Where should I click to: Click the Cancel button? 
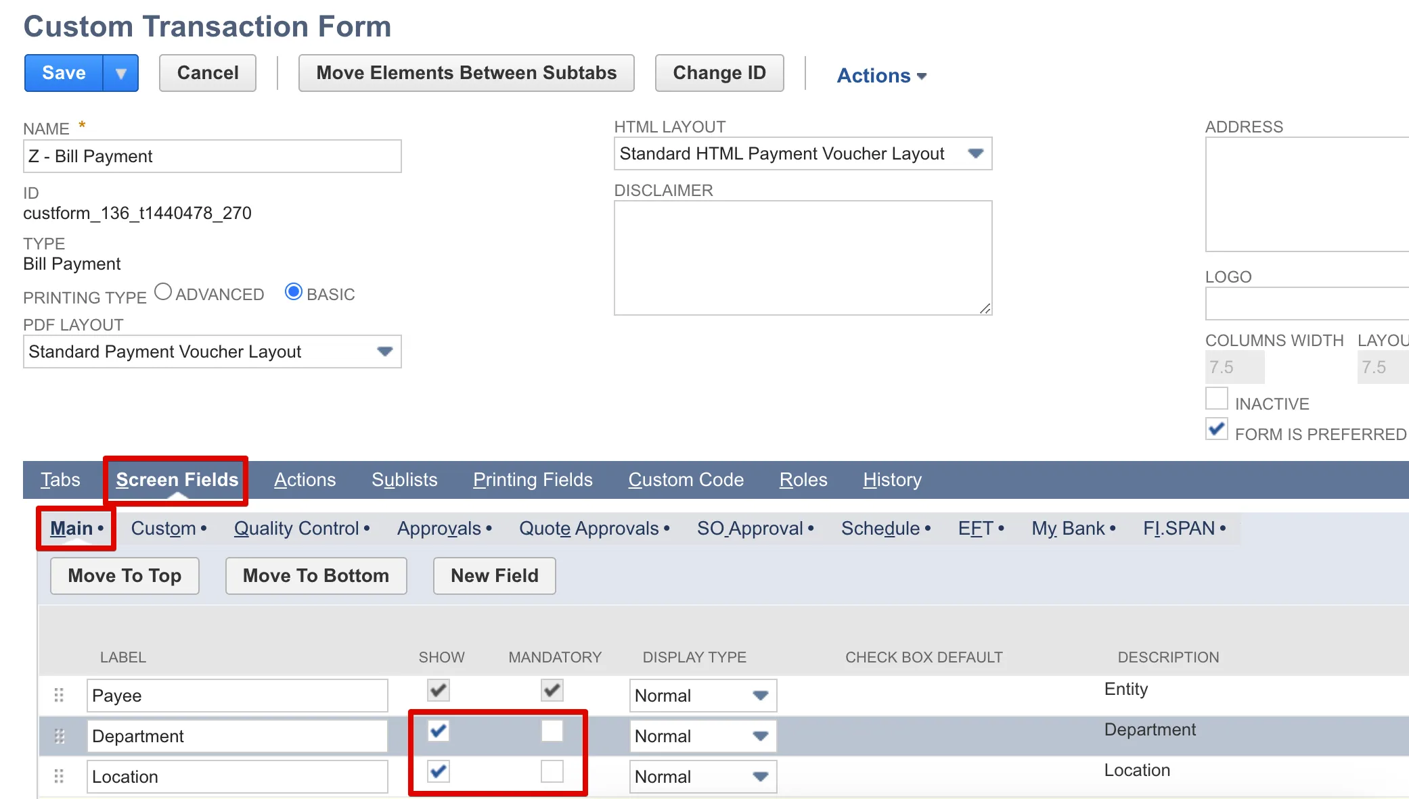pos(208,73)
